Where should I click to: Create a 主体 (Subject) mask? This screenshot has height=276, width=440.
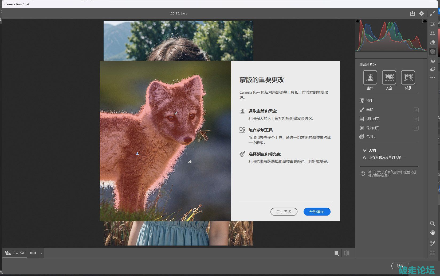click(370, 78)
